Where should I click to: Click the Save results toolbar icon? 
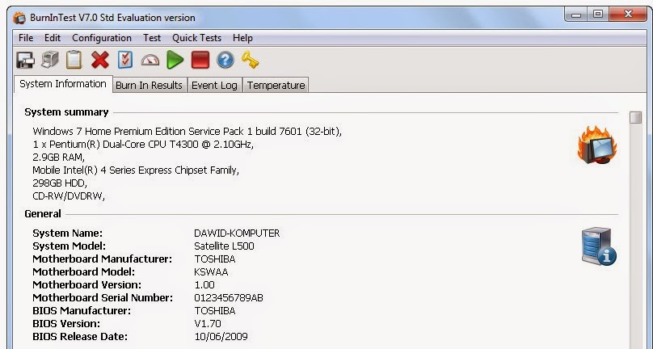(x=25, y=60)
